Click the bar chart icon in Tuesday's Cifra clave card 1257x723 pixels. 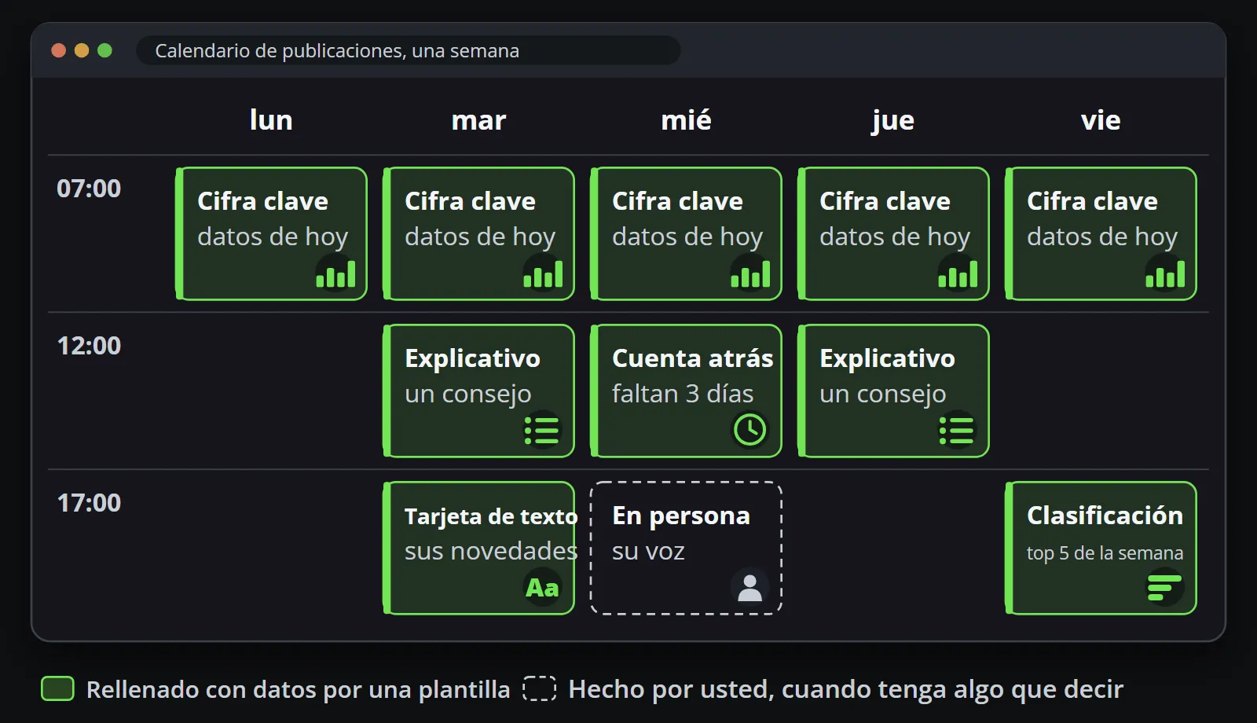[543, 273]
